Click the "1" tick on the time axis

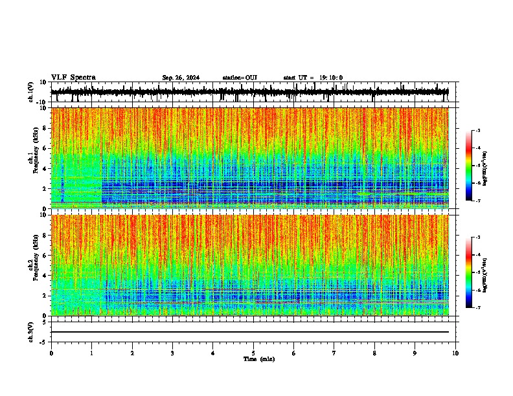click(91, 353)
